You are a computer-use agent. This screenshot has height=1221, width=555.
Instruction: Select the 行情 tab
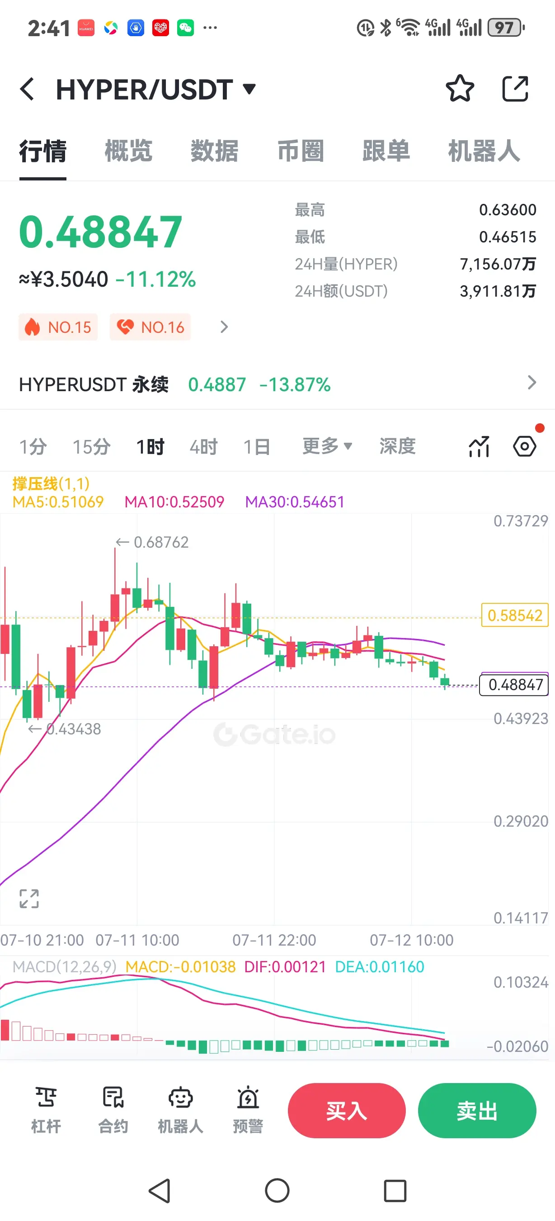point(42,151)
